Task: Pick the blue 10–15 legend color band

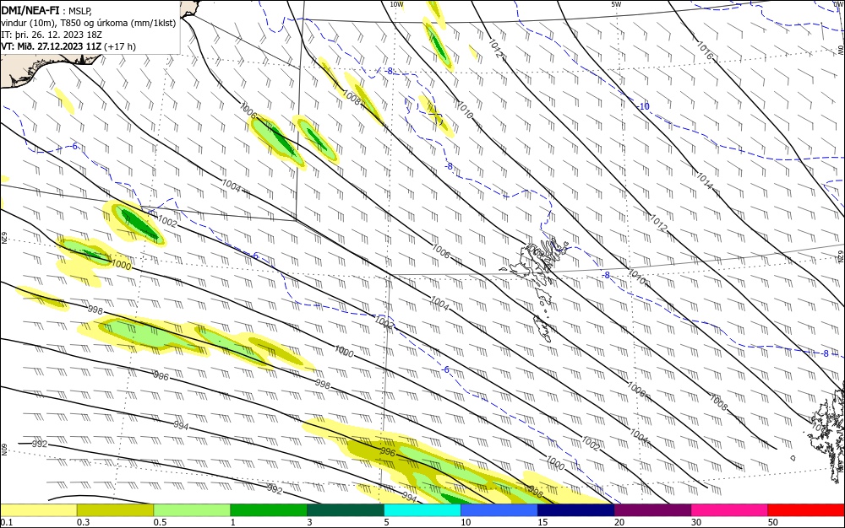Action: 499,510
